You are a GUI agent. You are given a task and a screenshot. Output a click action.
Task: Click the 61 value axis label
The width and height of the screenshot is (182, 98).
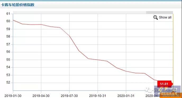8,14
